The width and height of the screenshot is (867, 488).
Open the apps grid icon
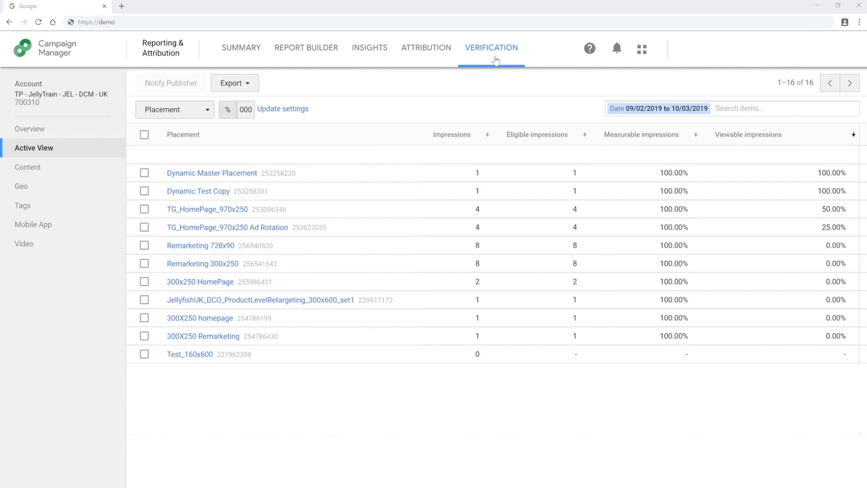pos(642,49)
